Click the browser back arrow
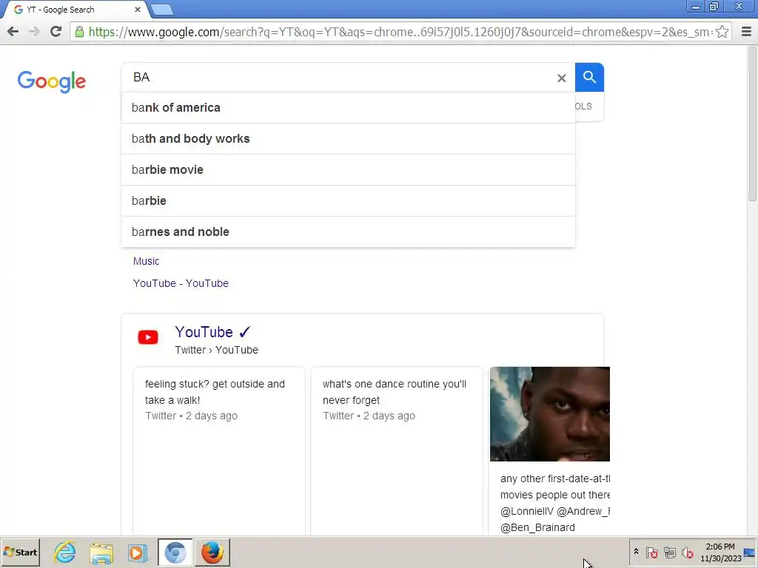 point(13,32)
